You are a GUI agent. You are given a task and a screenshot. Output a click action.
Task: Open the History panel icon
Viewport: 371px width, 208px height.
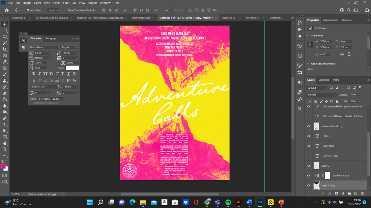[300, 46]
